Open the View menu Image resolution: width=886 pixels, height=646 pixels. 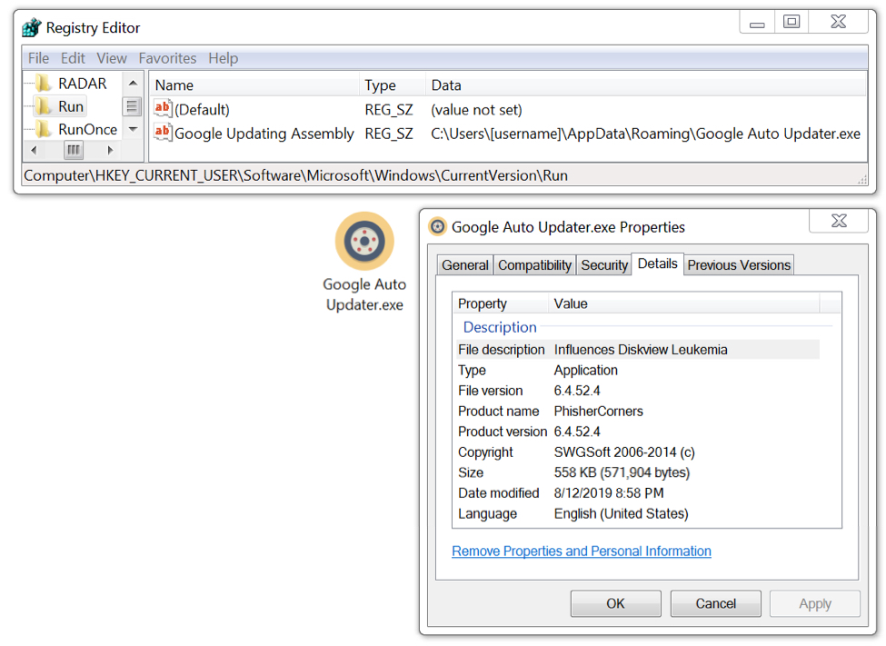pos(112,58)
